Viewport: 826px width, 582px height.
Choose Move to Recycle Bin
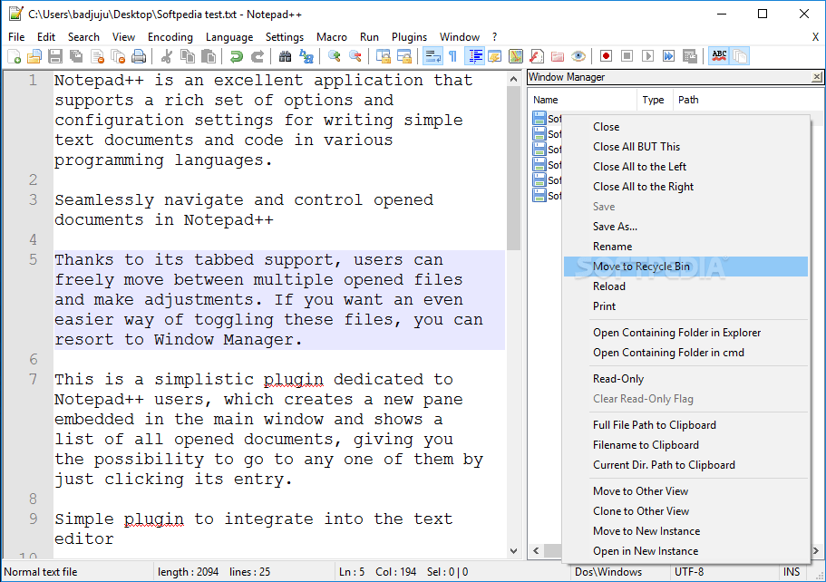pos(685,267)
